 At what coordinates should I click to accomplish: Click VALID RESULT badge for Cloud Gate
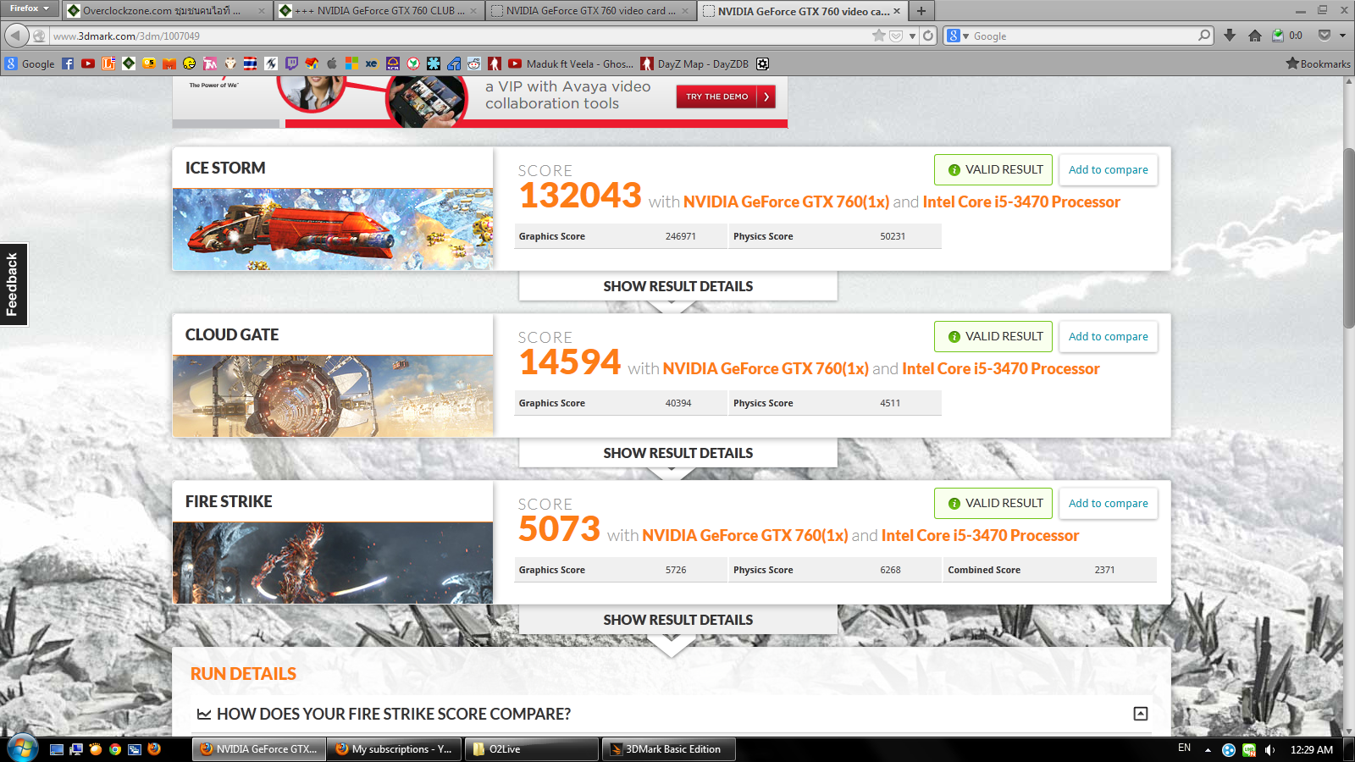pos(993,336)
